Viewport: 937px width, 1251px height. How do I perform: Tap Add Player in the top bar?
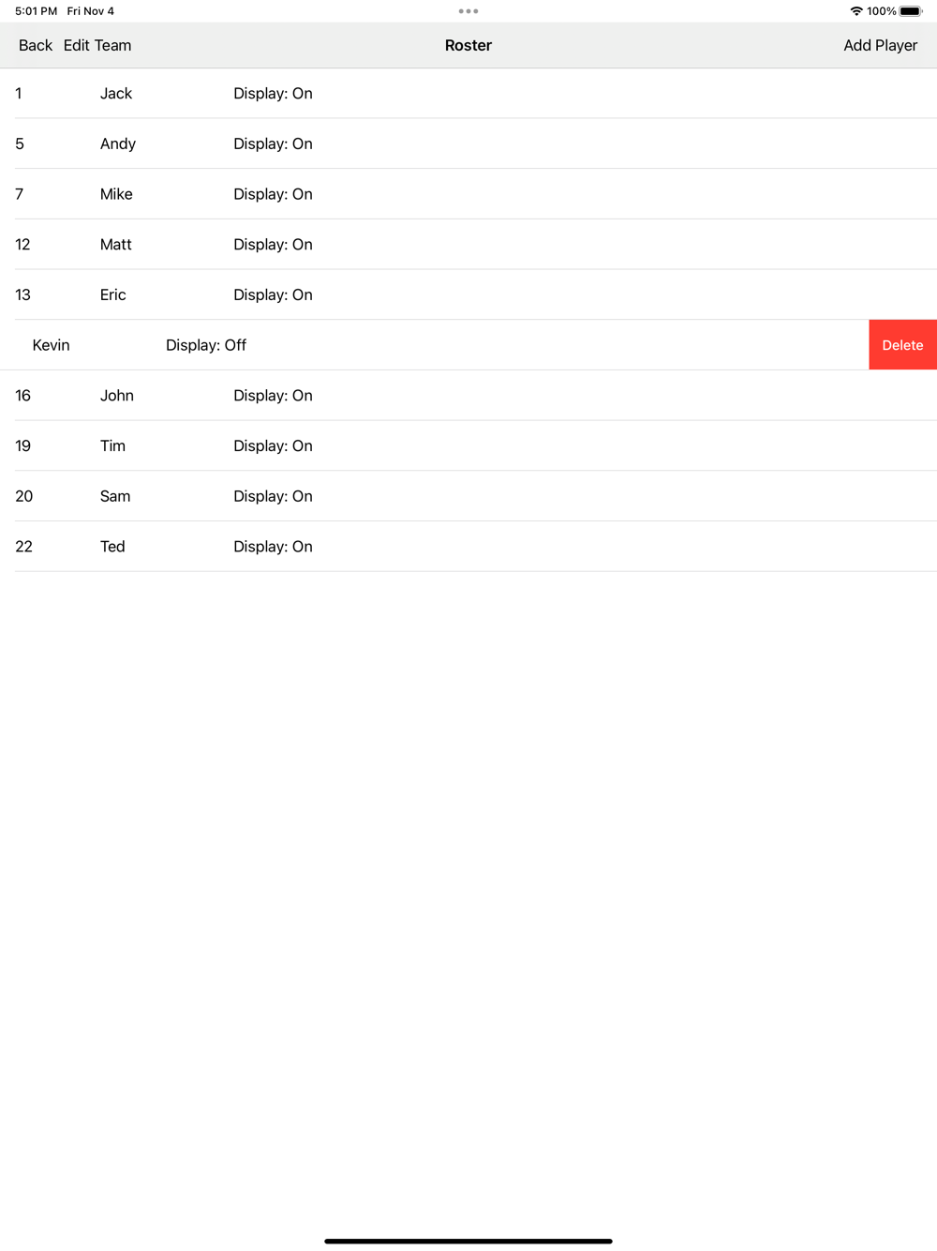[880, 45]
